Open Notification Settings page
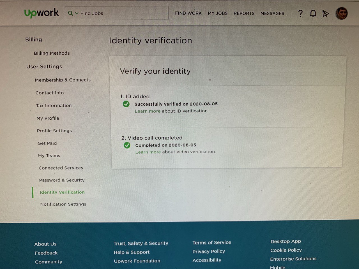359x269 pixels. (63, 204)
